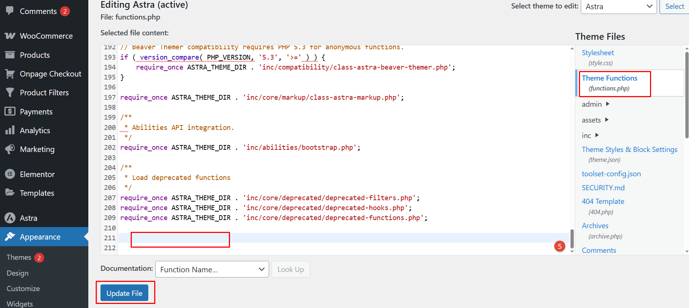Open the toolset-config.json file
This screenshot has height=308, width=689.
[x=611, y=174]
